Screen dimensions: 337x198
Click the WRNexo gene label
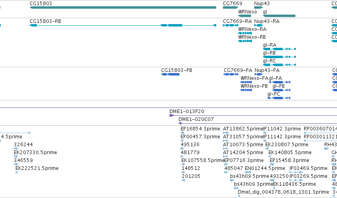tap(248, 12)
